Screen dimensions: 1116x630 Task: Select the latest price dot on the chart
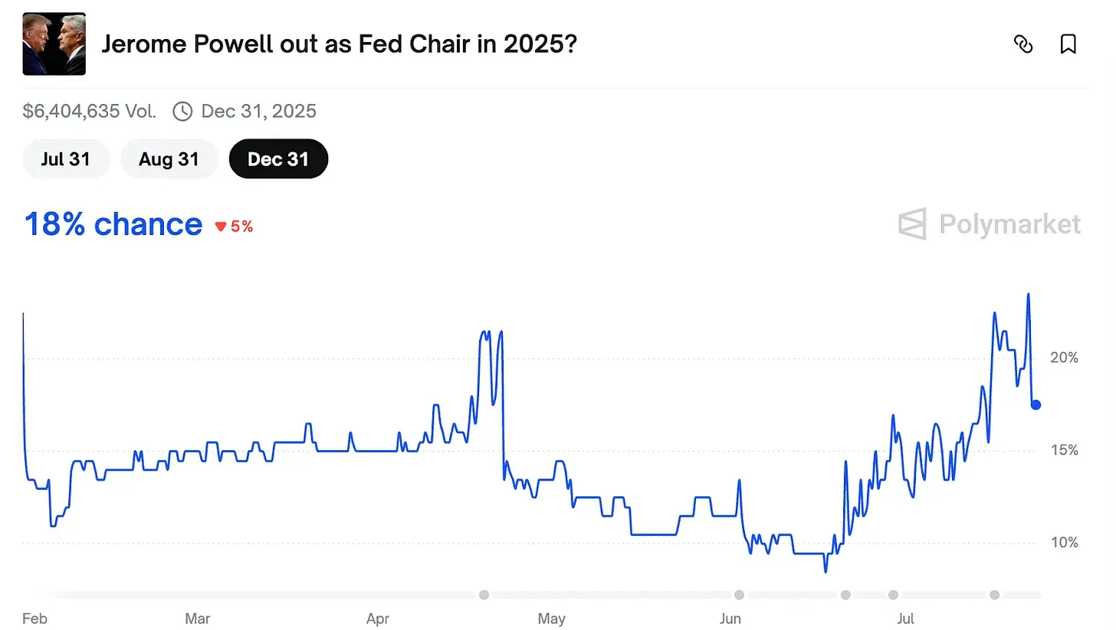pos(1035,405)
